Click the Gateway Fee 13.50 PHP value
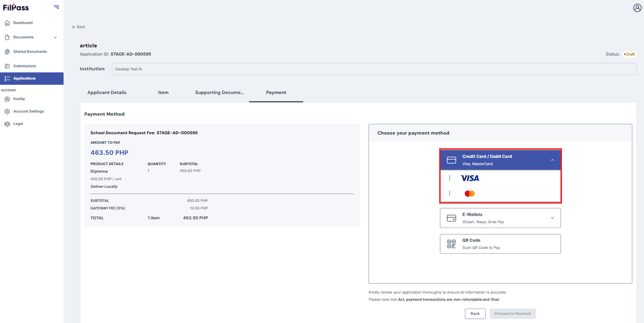644x323 pixels. [199, 208]
